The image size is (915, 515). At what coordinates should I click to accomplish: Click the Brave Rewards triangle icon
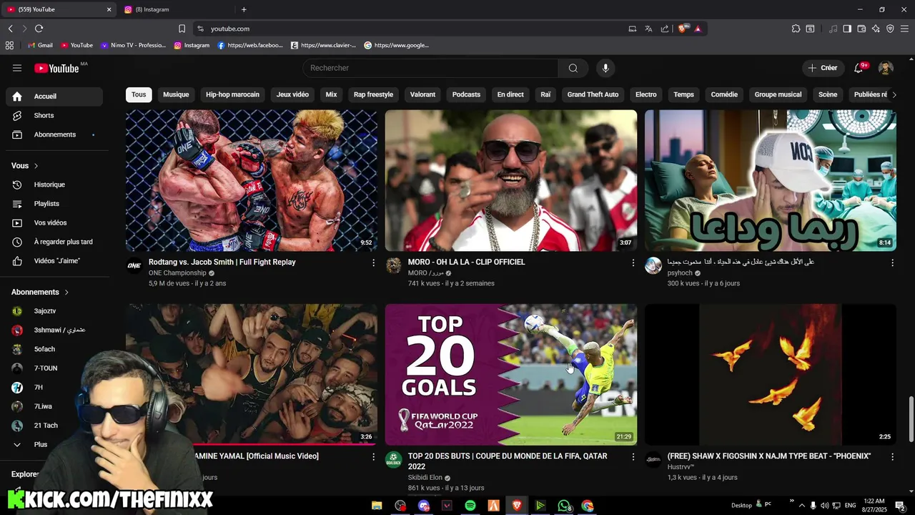[x=698, y=29]
